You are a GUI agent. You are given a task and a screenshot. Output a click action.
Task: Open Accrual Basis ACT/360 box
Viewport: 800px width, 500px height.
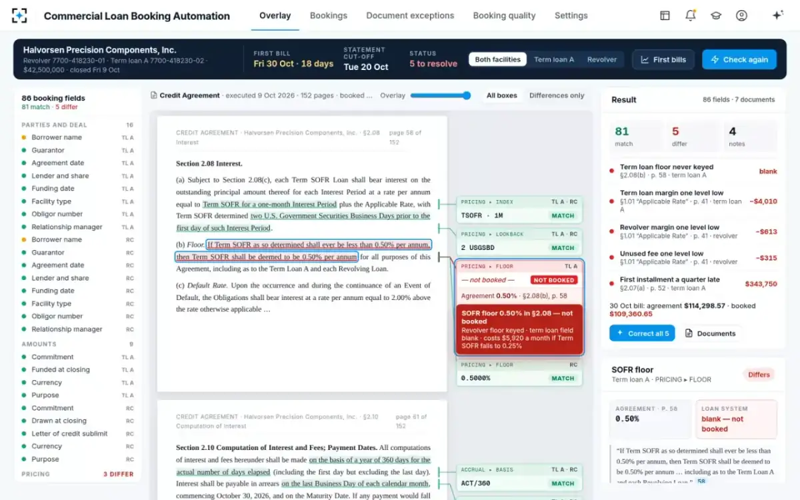(x=519, y=477)
